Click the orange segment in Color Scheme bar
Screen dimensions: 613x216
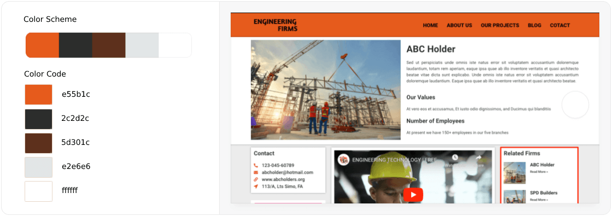[42, 45]
